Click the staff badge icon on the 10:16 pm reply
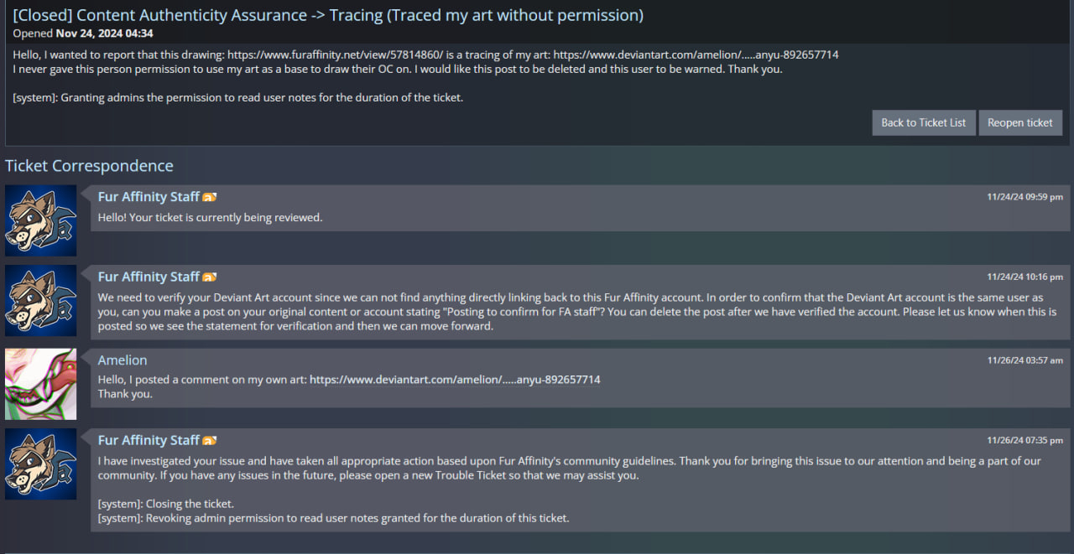 point(210,277)
